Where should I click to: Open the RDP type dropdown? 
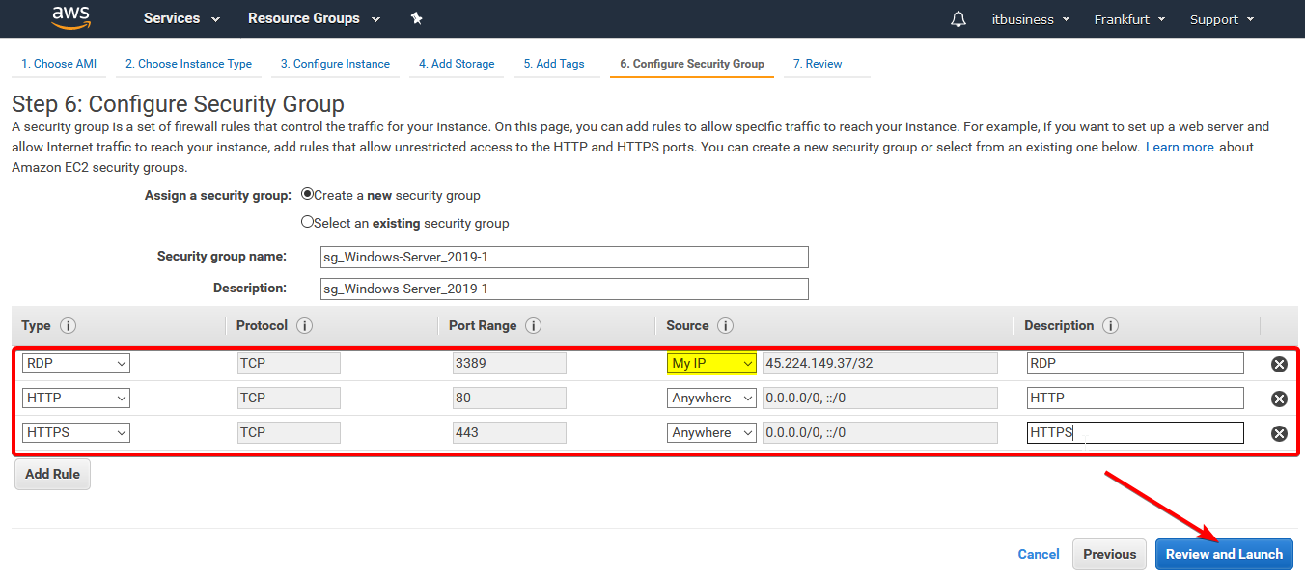(76, 363)
